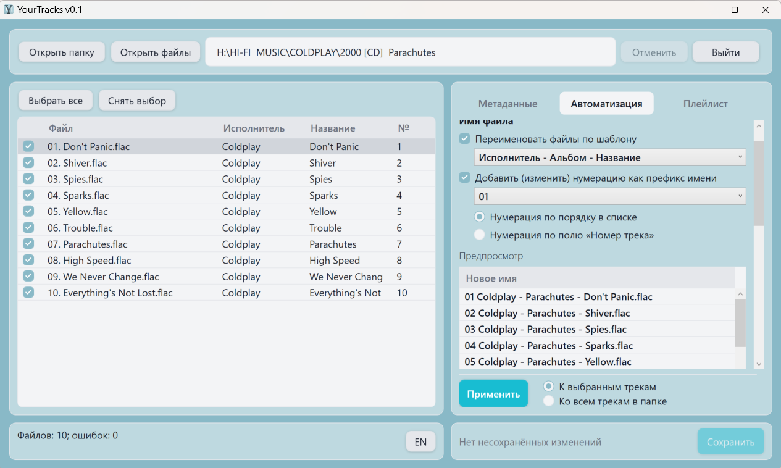The width and height of the screenshot is (781, 468).
Task: Click the High Speed title cell
Action: pyautogui.click(x=335, y=261)
